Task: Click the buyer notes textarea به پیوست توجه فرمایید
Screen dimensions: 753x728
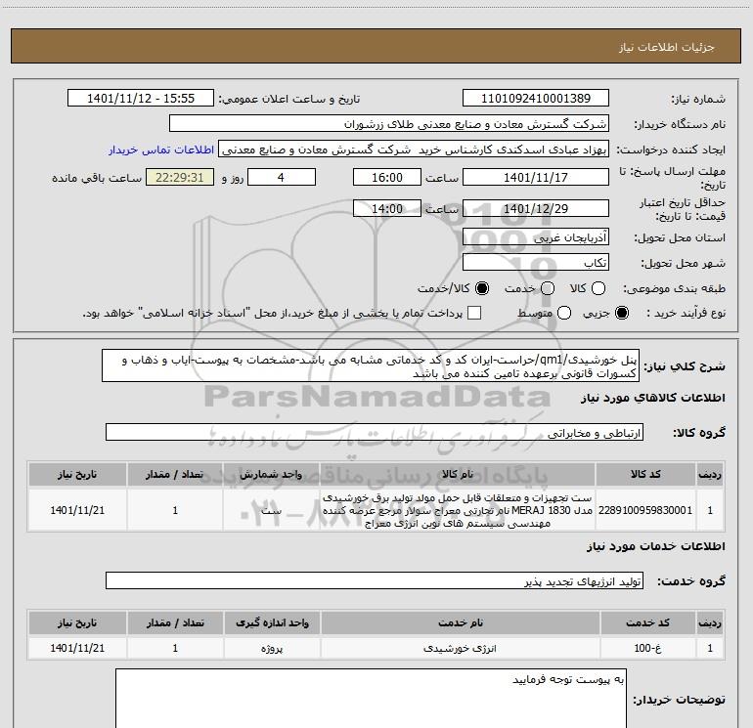Action: [372, 699]
